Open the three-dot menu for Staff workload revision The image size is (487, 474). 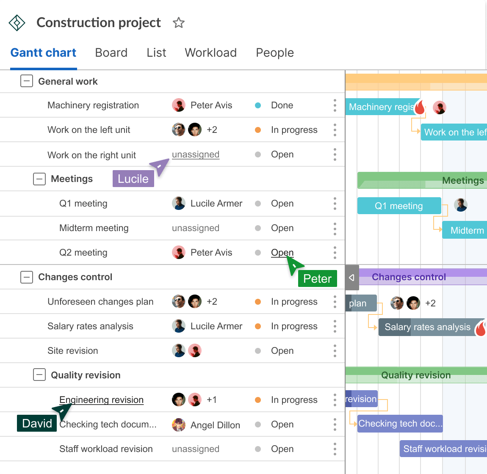coord(335,449)
